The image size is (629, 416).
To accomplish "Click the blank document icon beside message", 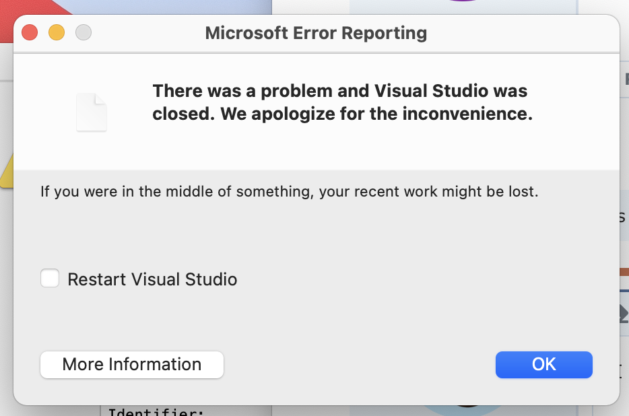I will click(92, 112).
